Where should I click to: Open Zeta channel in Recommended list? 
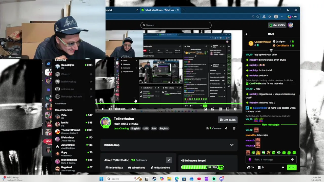74,117
